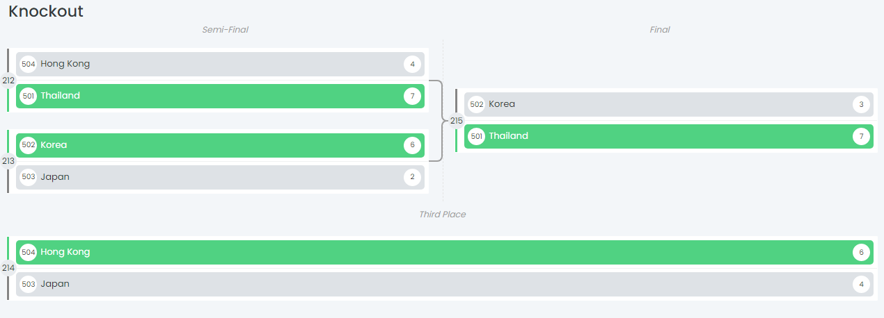Click Hong Kong's score of 6 in Third Place

(x=861, y=253)
